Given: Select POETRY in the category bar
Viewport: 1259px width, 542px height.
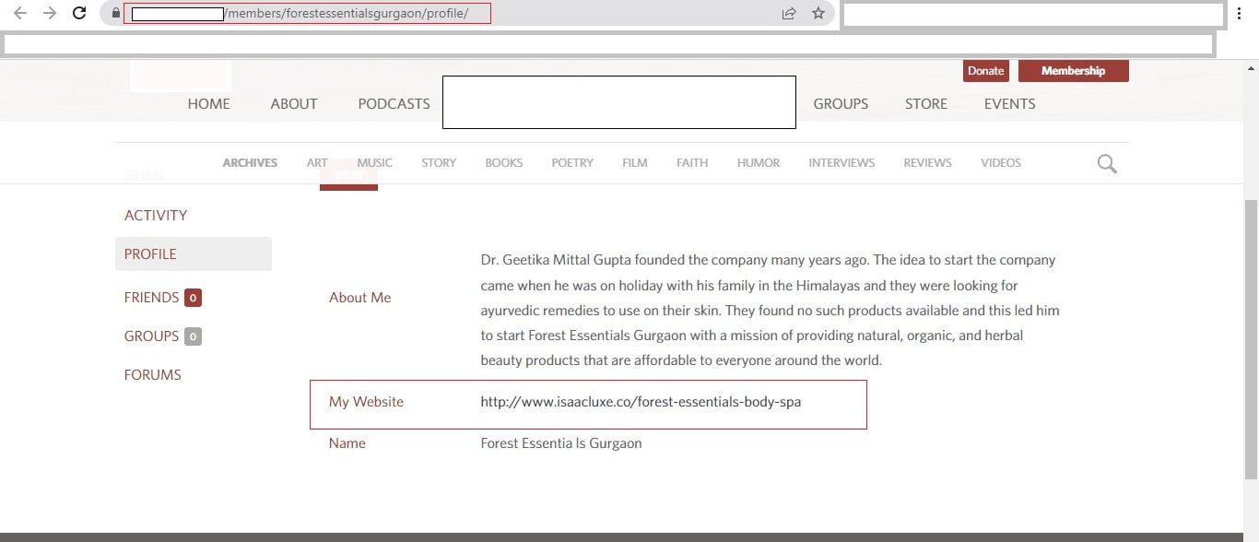Looking at the screenshot, I should pyautogui.click(x=572, y=163).
